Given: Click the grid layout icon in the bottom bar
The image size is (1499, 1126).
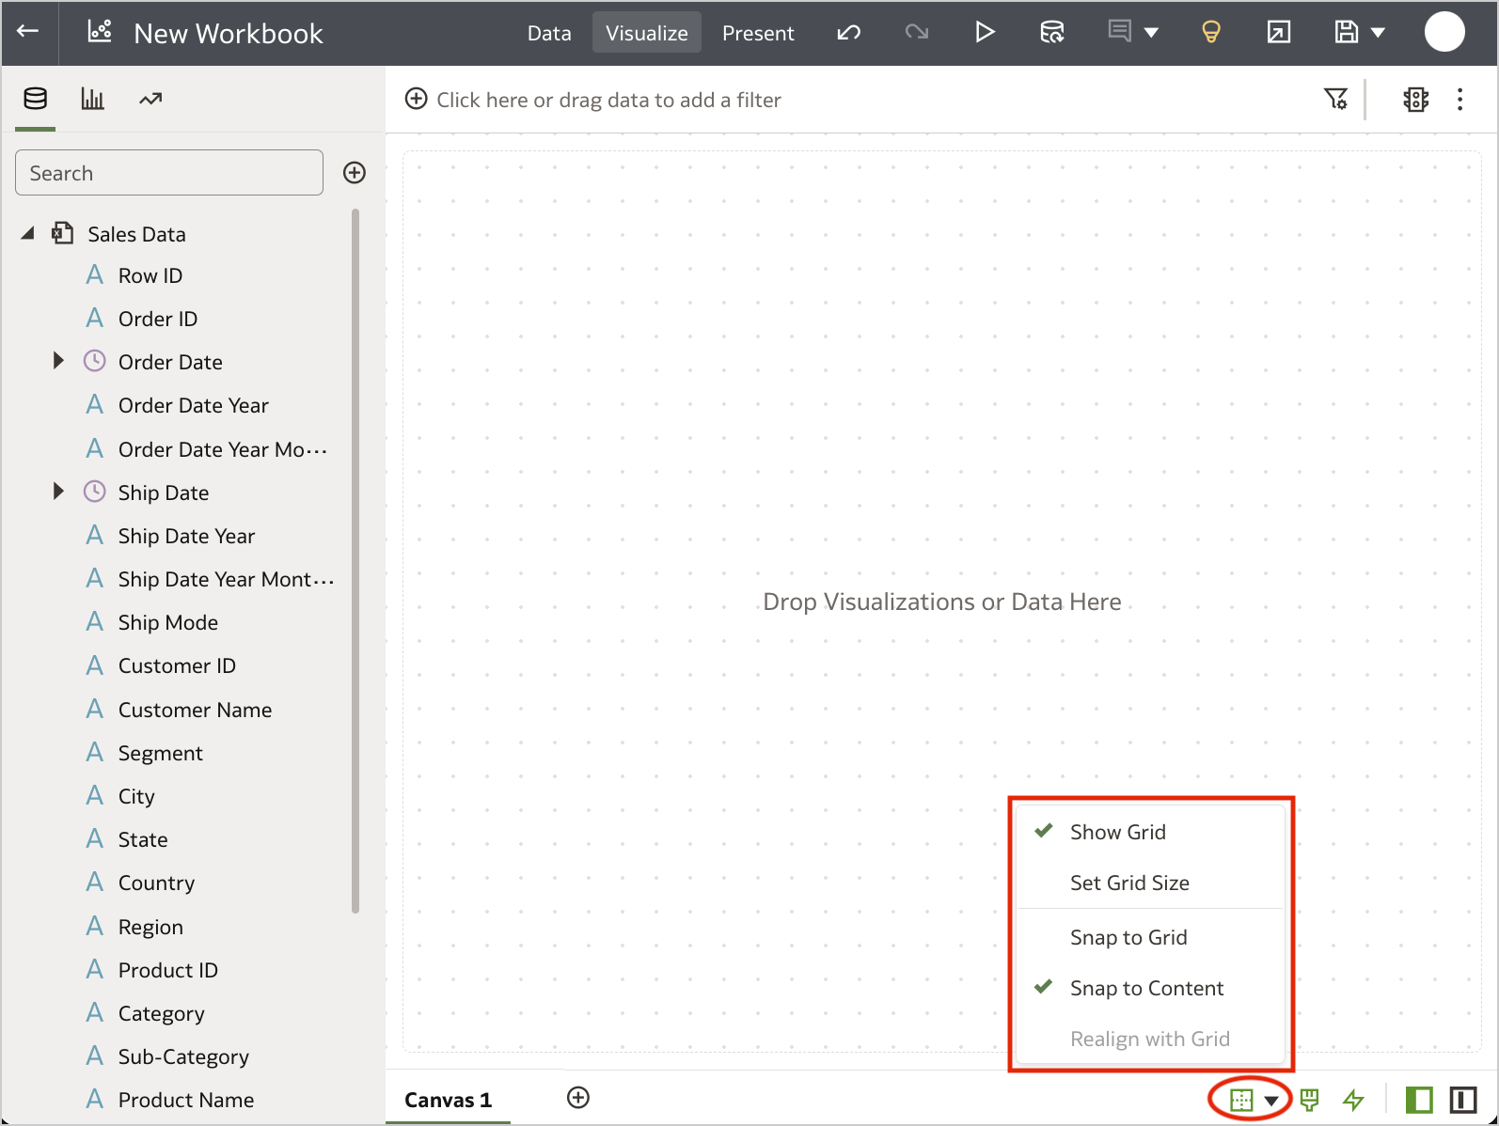Looking at the screenshot, I should pyautogui.click(x=1241, y=1100).
